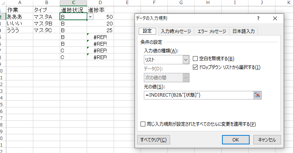The width and height of the screenshot is (293, 153).
Task: Open the 日本語入力 tab
Action: tap(244, 31)
